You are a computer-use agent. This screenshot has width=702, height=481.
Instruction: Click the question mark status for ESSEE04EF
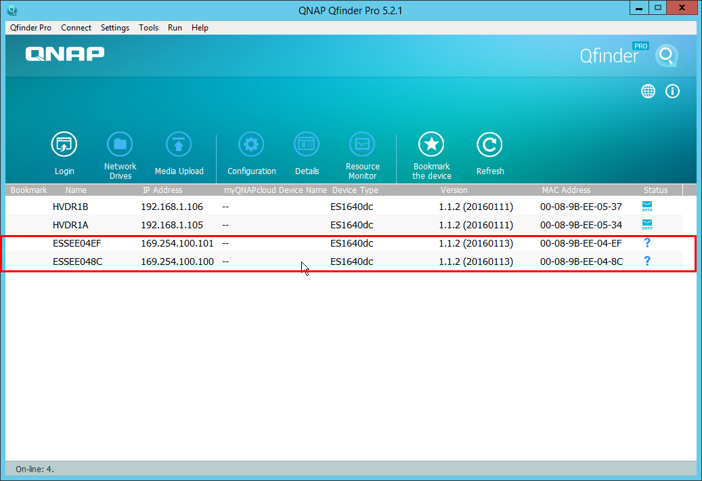pos(647,243)
